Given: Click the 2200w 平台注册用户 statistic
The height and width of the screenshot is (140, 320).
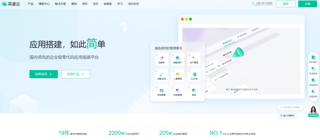Looking at the screenshot, I should [x=124, y=133].
